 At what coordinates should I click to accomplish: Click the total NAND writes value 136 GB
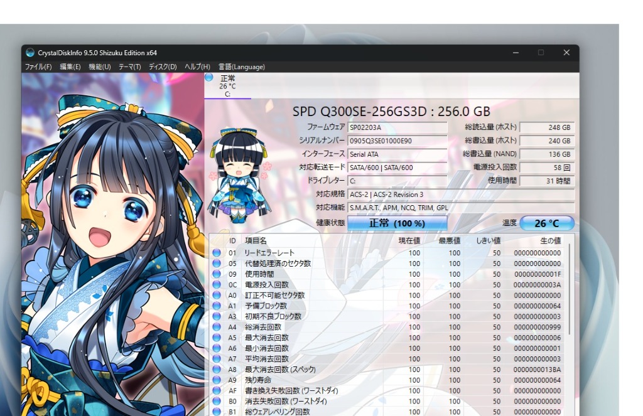(547, 154)
